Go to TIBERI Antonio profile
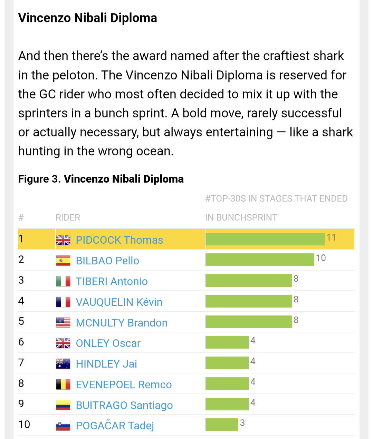373x439 pixels. pos(112,281)
